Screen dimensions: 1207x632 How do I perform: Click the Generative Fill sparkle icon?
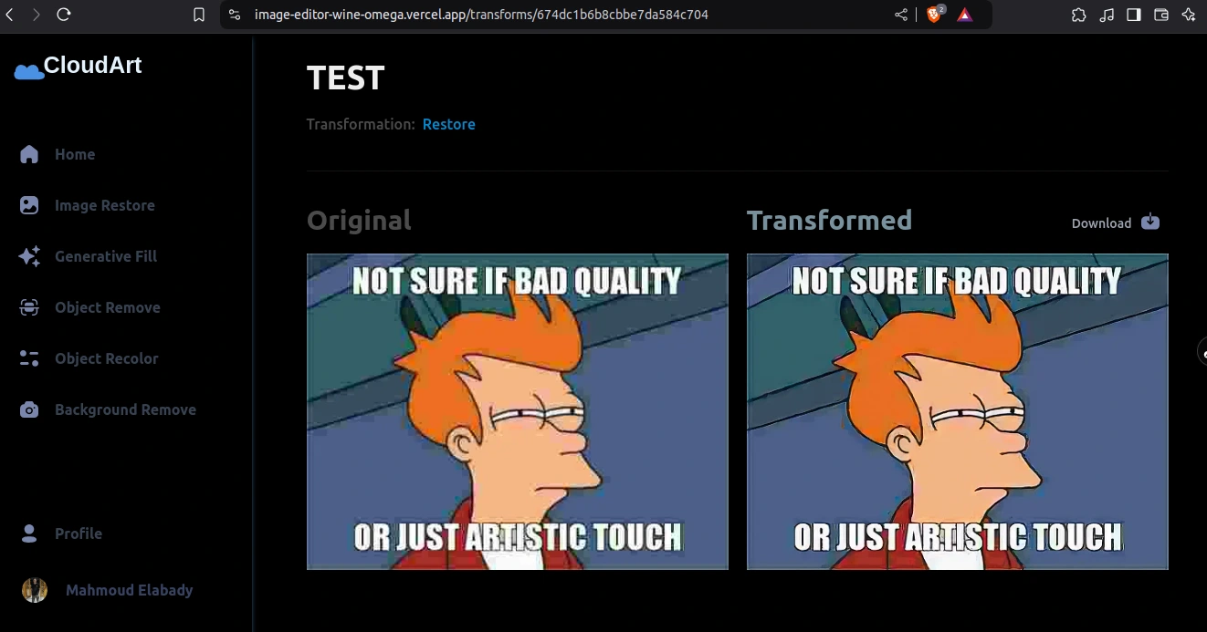[29, 256]
